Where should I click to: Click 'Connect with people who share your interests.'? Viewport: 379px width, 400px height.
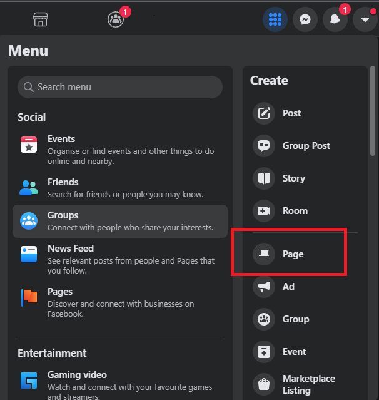point(130,228)
